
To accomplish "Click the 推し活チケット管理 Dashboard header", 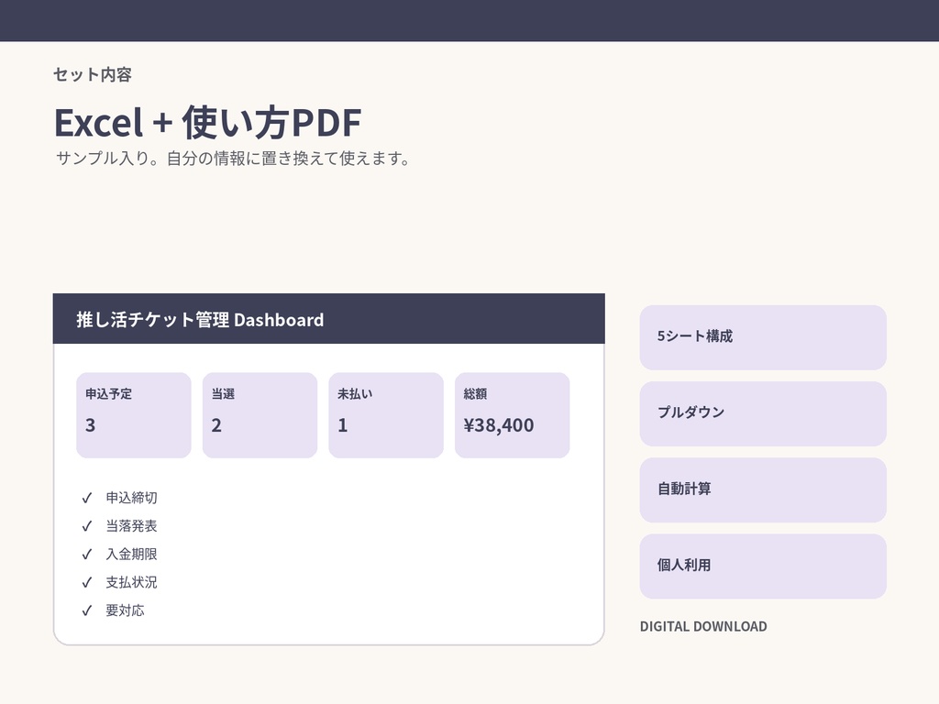I will point(329,318).
